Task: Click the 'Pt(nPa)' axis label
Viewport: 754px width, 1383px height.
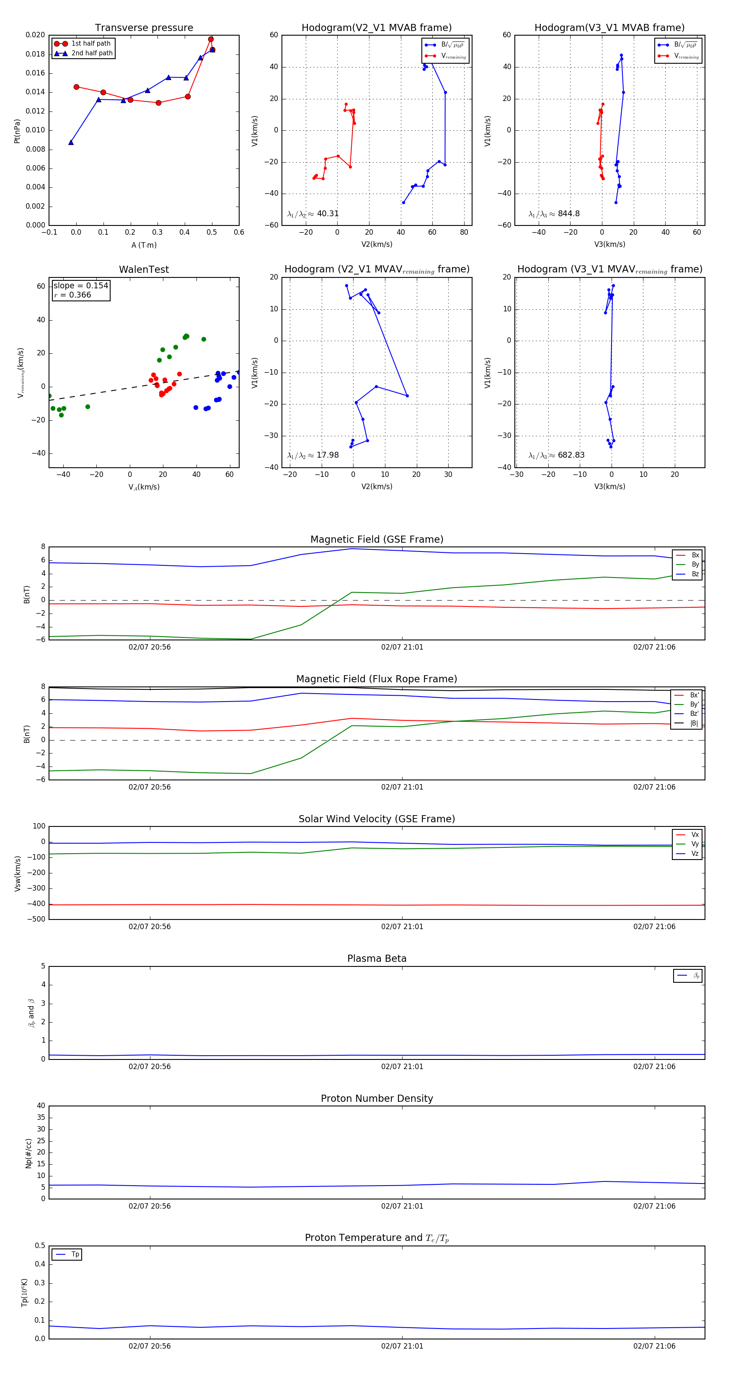Action: pyautogui.click(x=17, y=130)
